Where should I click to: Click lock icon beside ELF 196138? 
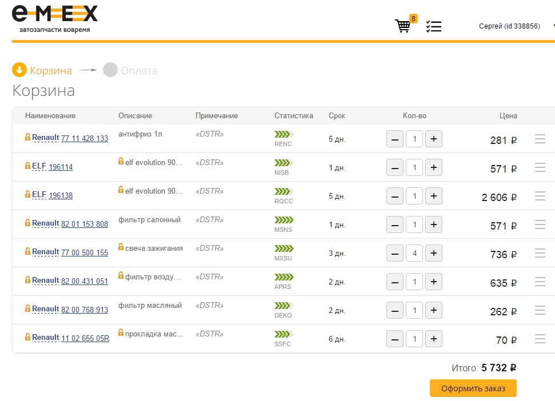(x=27, y=194)
